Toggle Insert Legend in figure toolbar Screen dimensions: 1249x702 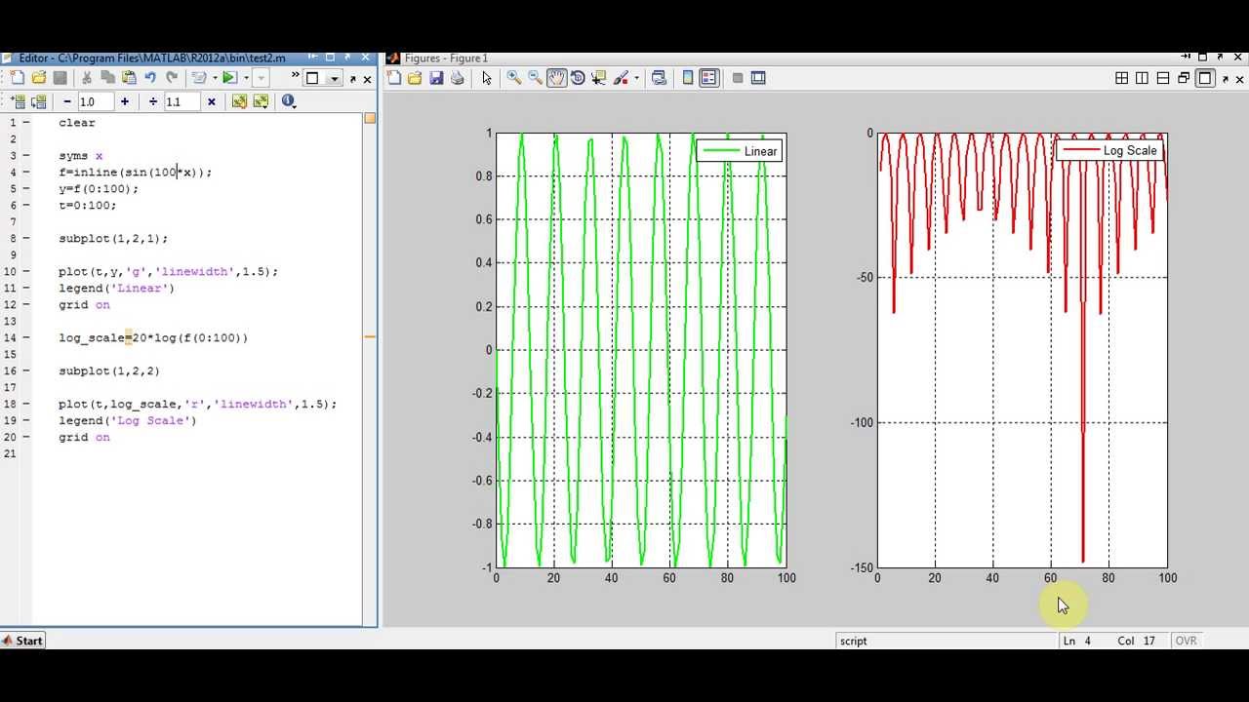tap(709, 78)
